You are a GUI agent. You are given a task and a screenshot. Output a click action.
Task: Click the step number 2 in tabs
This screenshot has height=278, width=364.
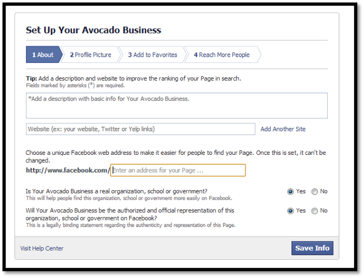coord(72,55)
